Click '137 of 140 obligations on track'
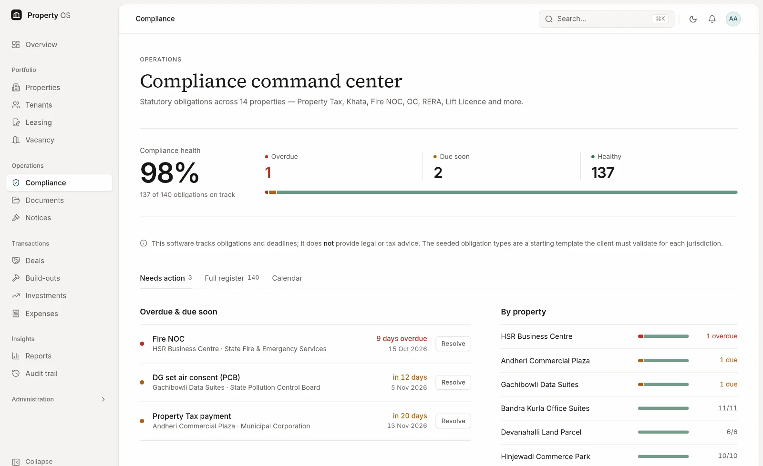763x466 pixels. click(x=187, y=195)
